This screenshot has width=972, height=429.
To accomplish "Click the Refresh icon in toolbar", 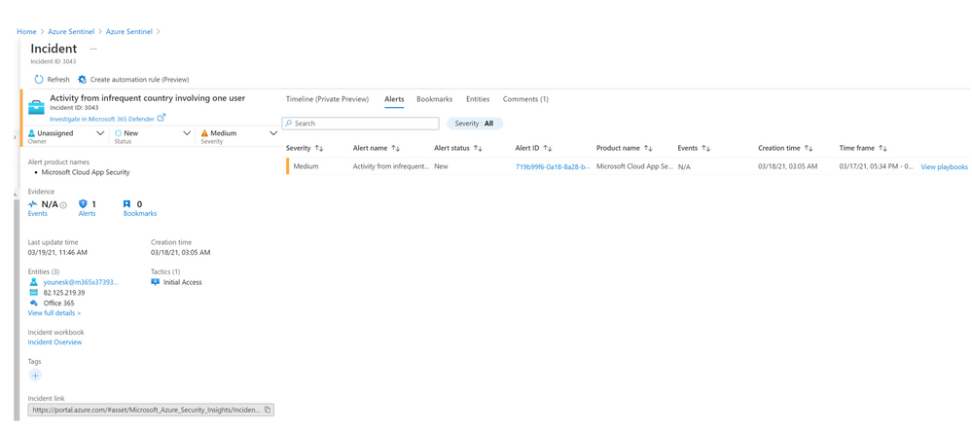I will [39, 80].
